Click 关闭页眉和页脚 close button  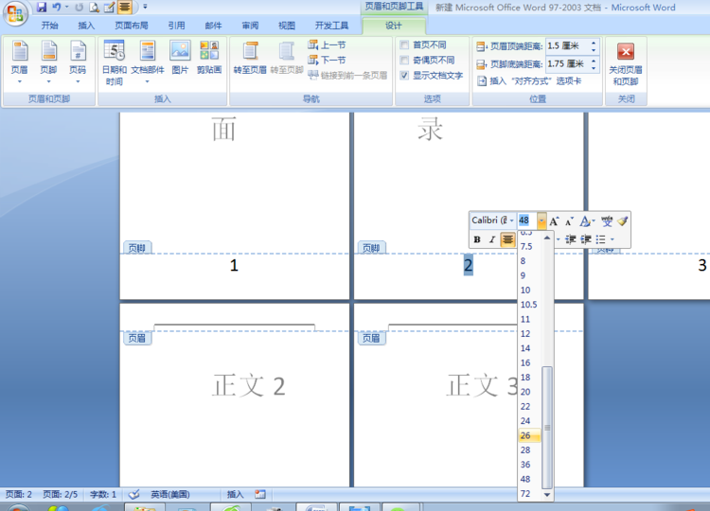[x=626, y=63]
